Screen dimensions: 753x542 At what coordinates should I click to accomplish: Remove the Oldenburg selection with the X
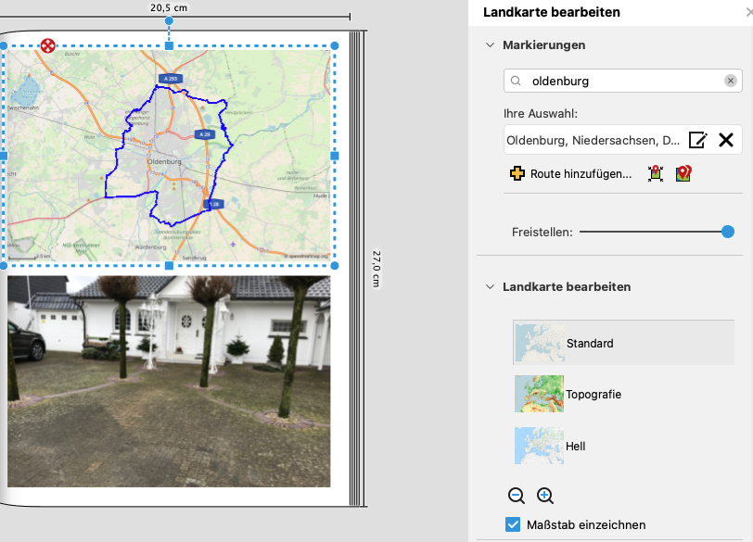726,140
